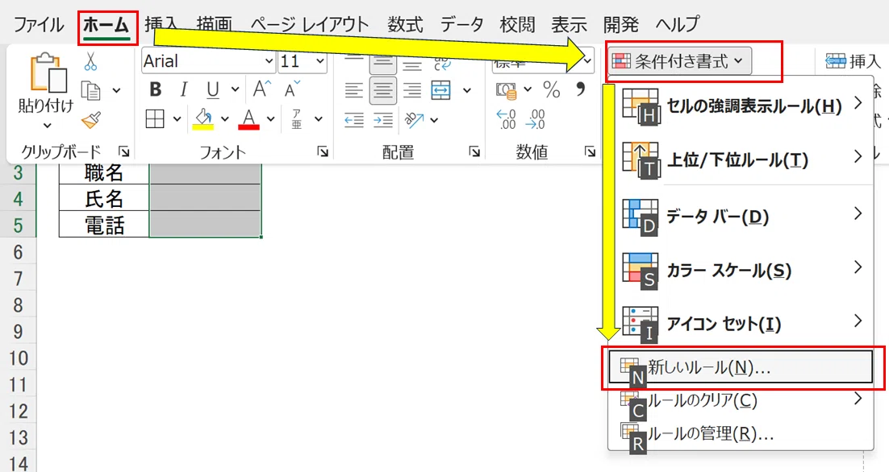
Task: Open the merge cells dropdown arrow
Action: (466, 90)
